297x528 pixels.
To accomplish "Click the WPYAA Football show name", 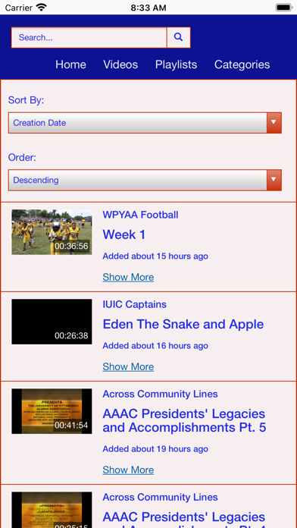I will (140, 215).
